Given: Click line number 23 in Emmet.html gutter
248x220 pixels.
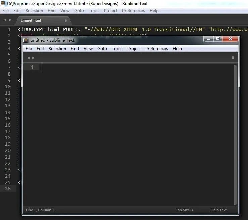Looking at the screenshot, I should coord(8,170).
